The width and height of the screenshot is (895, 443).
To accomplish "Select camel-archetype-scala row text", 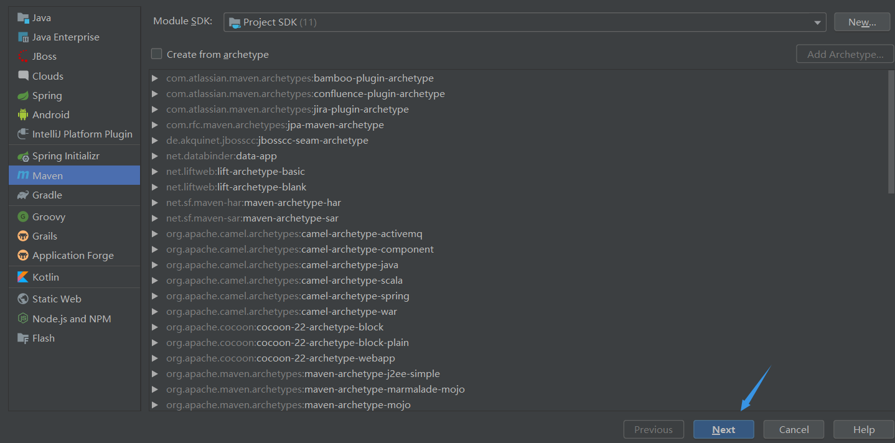I will 284,281.
